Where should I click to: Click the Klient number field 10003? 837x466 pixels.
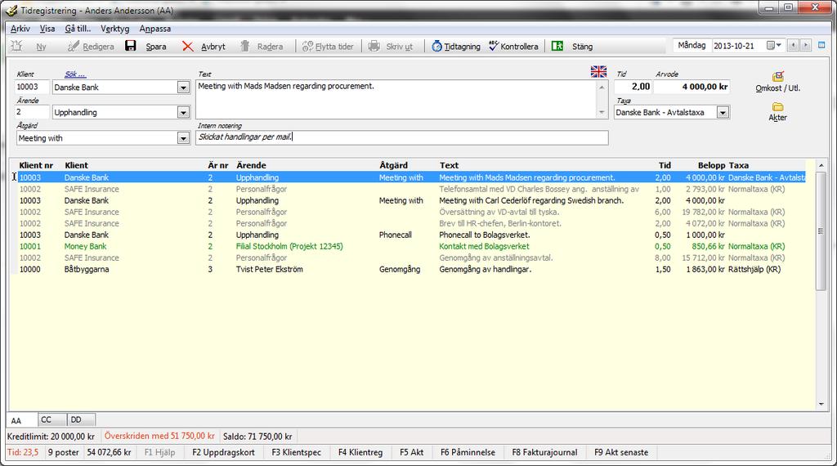32,87
